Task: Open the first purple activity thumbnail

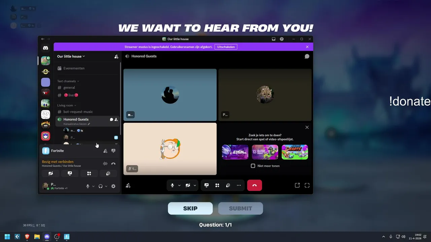Action: click(x=235, y=152)
